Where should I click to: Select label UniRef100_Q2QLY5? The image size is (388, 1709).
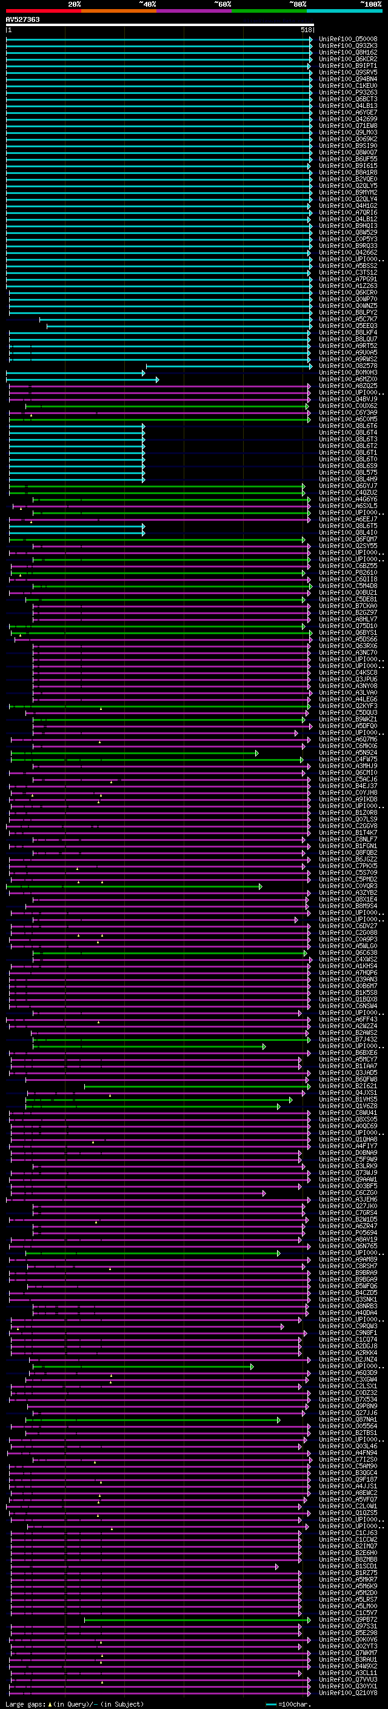348,186
